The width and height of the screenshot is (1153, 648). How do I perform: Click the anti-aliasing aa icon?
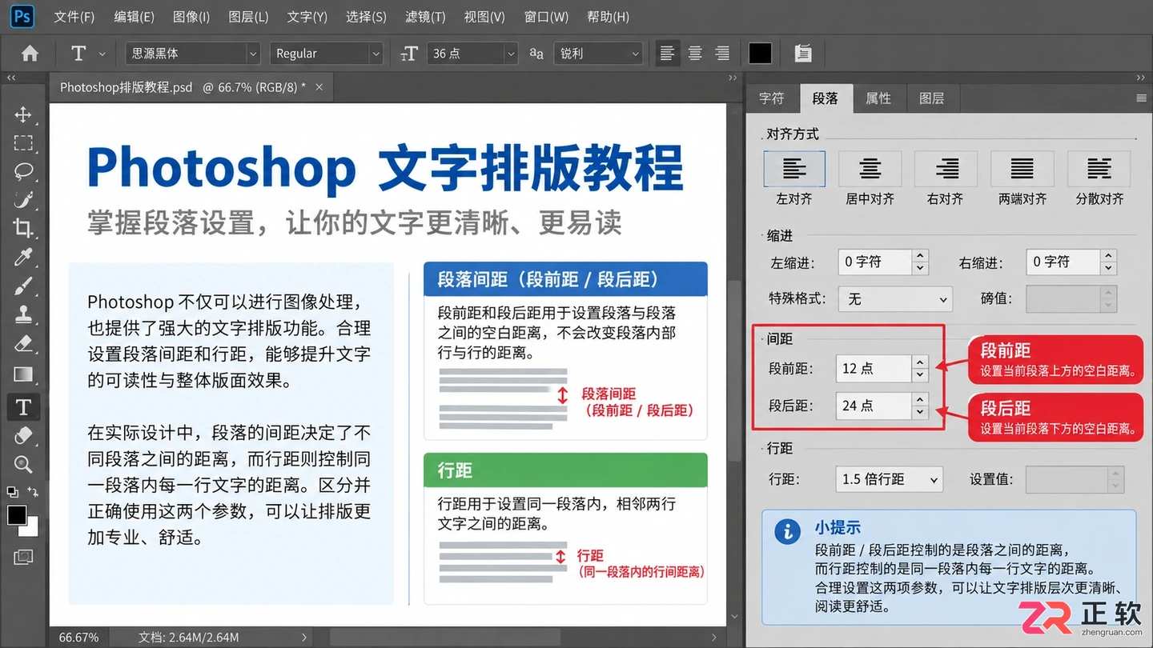tap(536, 54)
